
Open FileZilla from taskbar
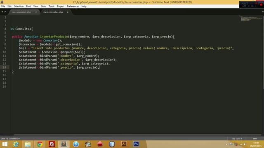[x=52, y=144]
